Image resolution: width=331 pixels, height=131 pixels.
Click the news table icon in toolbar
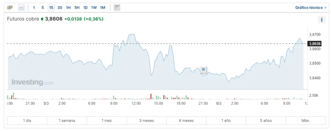coord(117,7)
